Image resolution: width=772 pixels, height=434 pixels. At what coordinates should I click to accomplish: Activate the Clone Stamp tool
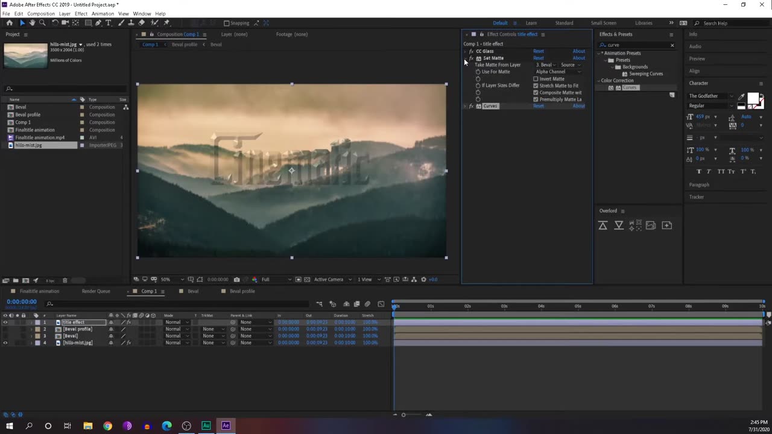131,23
